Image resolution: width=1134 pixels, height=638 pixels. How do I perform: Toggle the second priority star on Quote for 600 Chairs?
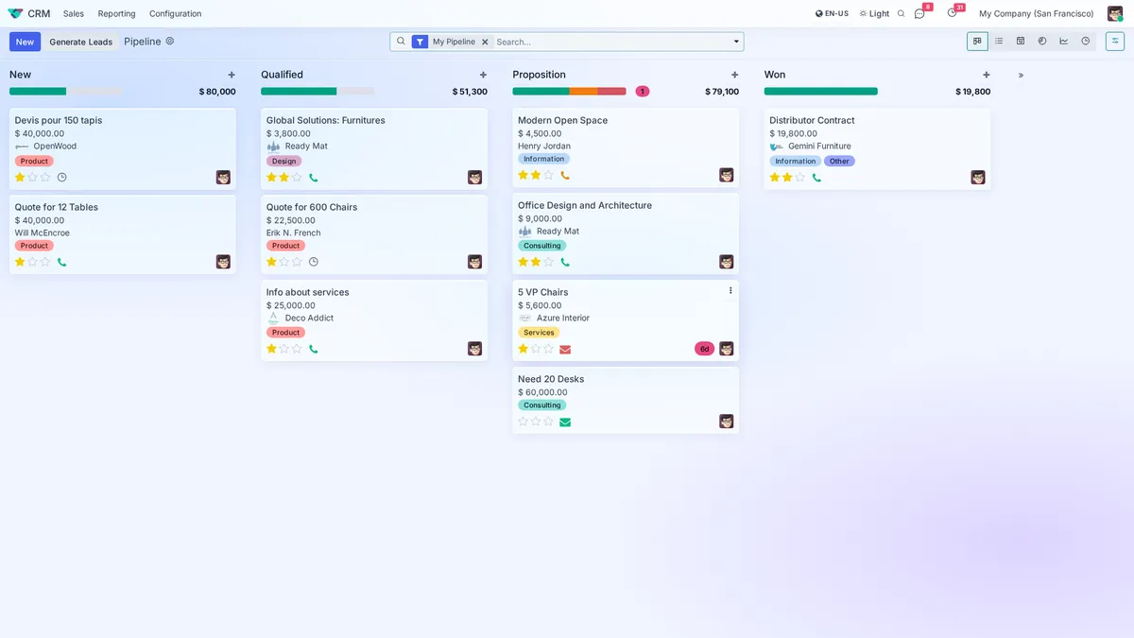(283, 261)
